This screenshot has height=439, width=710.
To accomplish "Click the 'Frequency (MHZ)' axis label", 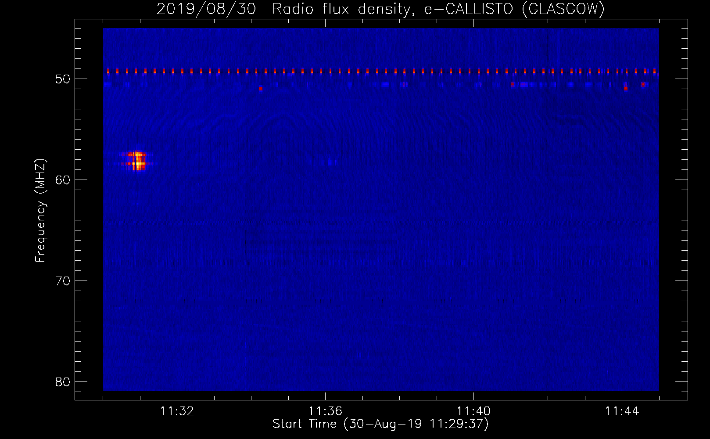I will click(x=40, y=211).
